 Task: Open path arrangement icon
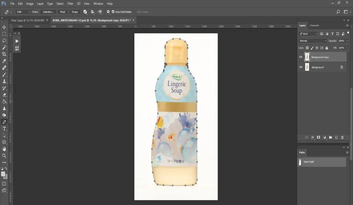coord(100,12)
